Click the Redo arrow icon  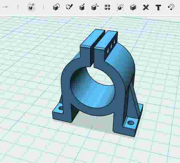pyautogui.click(x=5, y=7)
